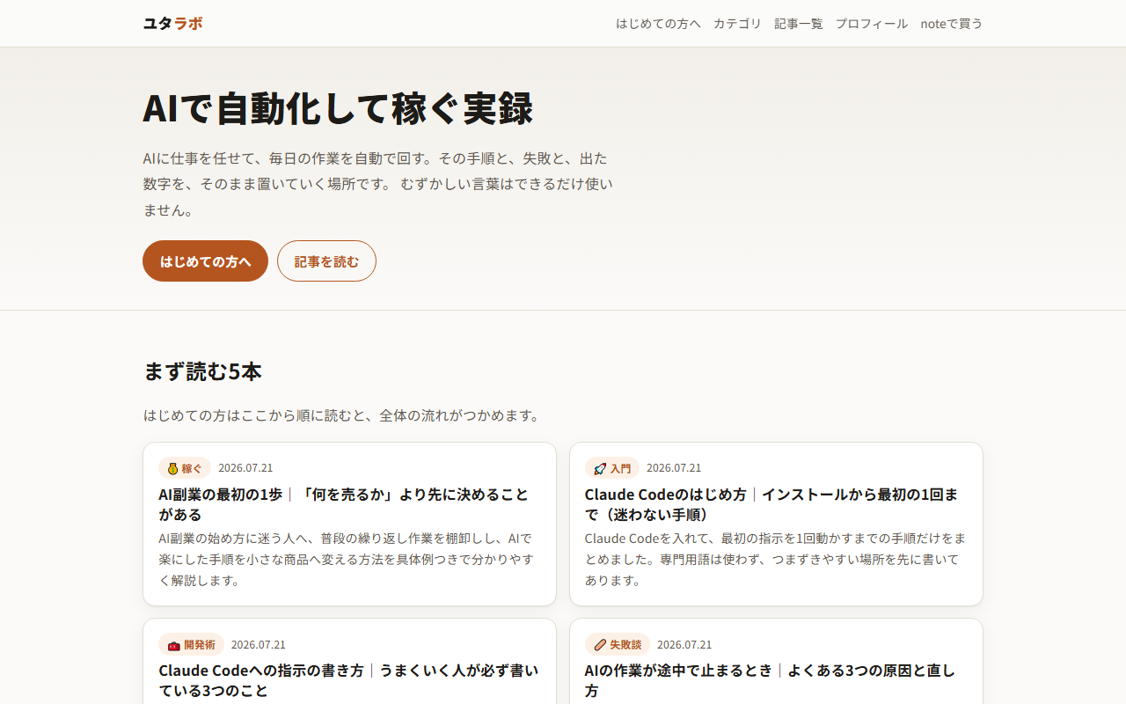This screenshot has width=1126, height=704.
Task: Click the date on the AI副業の最初の1歩 card
Action: [245, 468]
